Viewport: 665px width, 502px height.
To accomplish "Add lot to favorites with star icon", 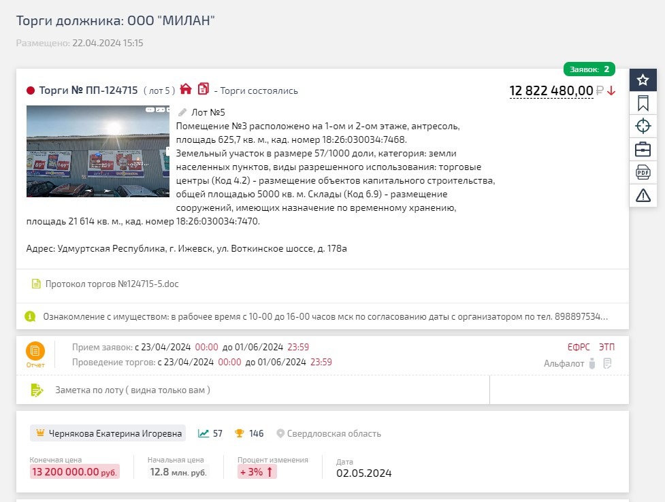I will pos(643,80).
